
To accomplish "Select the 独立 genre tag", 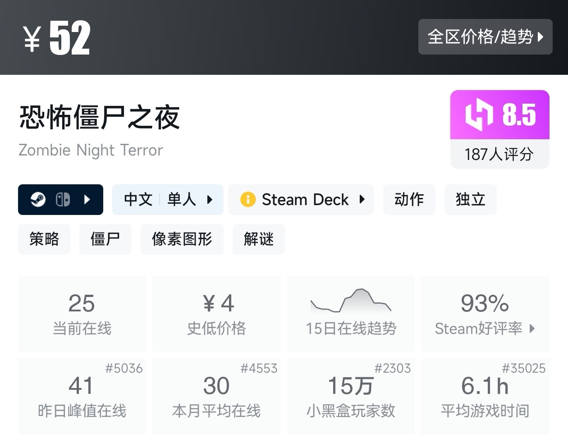I will click(470, 199).
